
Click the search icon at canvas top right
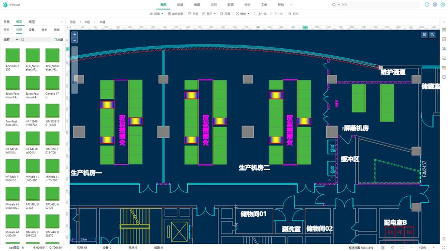tap(432, 35)
